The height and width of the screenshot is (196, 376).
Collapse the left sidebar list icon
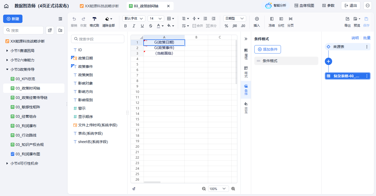(x=60, y=19)
